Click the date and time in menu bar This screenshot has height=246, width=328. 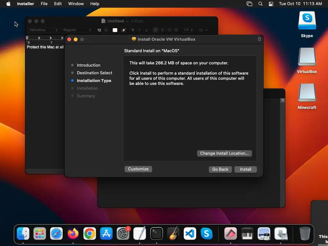point(300,4)
